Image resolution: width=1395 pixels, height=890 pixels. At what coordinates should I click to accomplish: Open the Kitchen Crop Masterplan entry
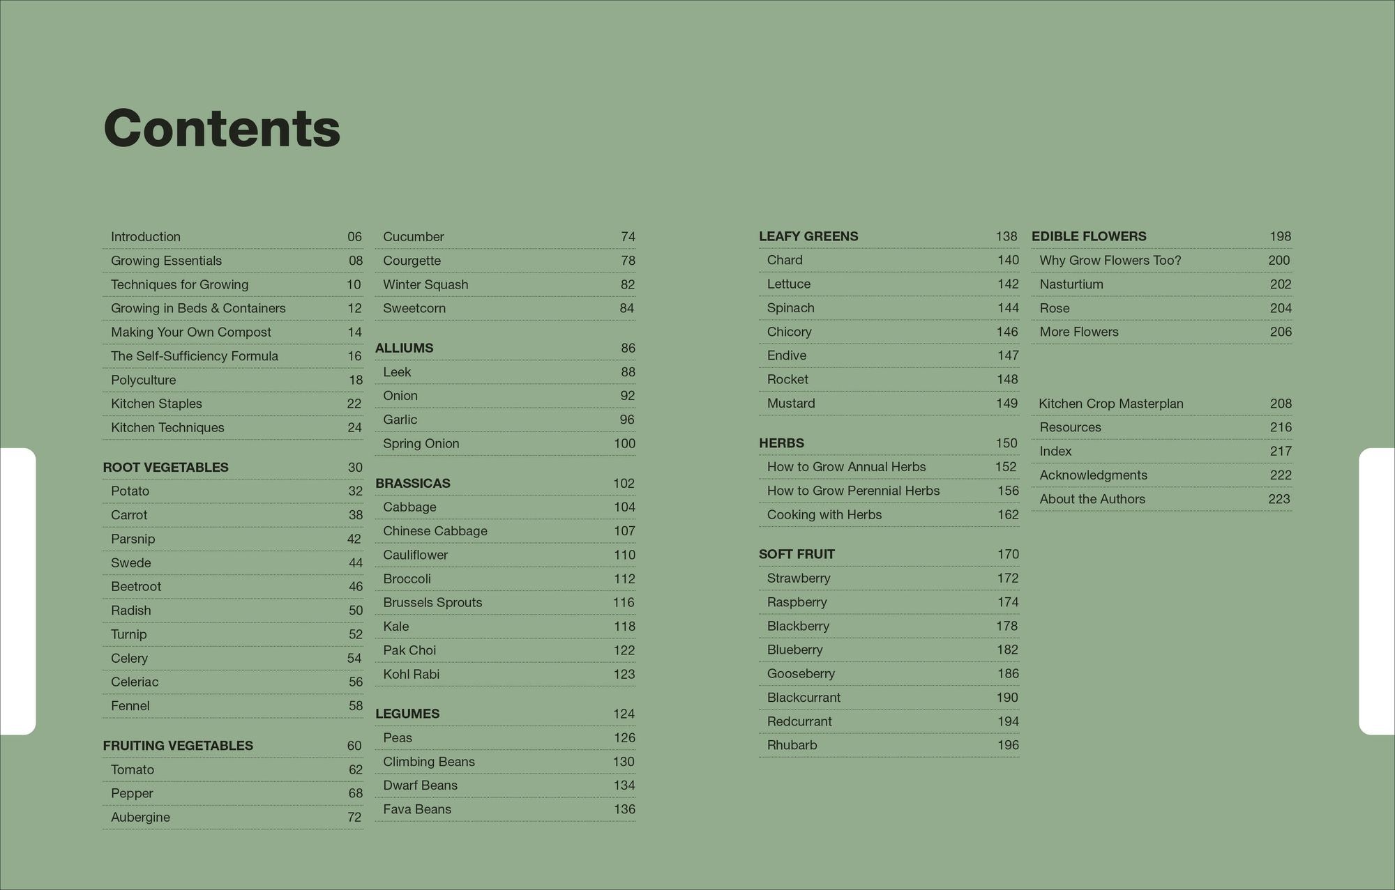point(1111,404)
